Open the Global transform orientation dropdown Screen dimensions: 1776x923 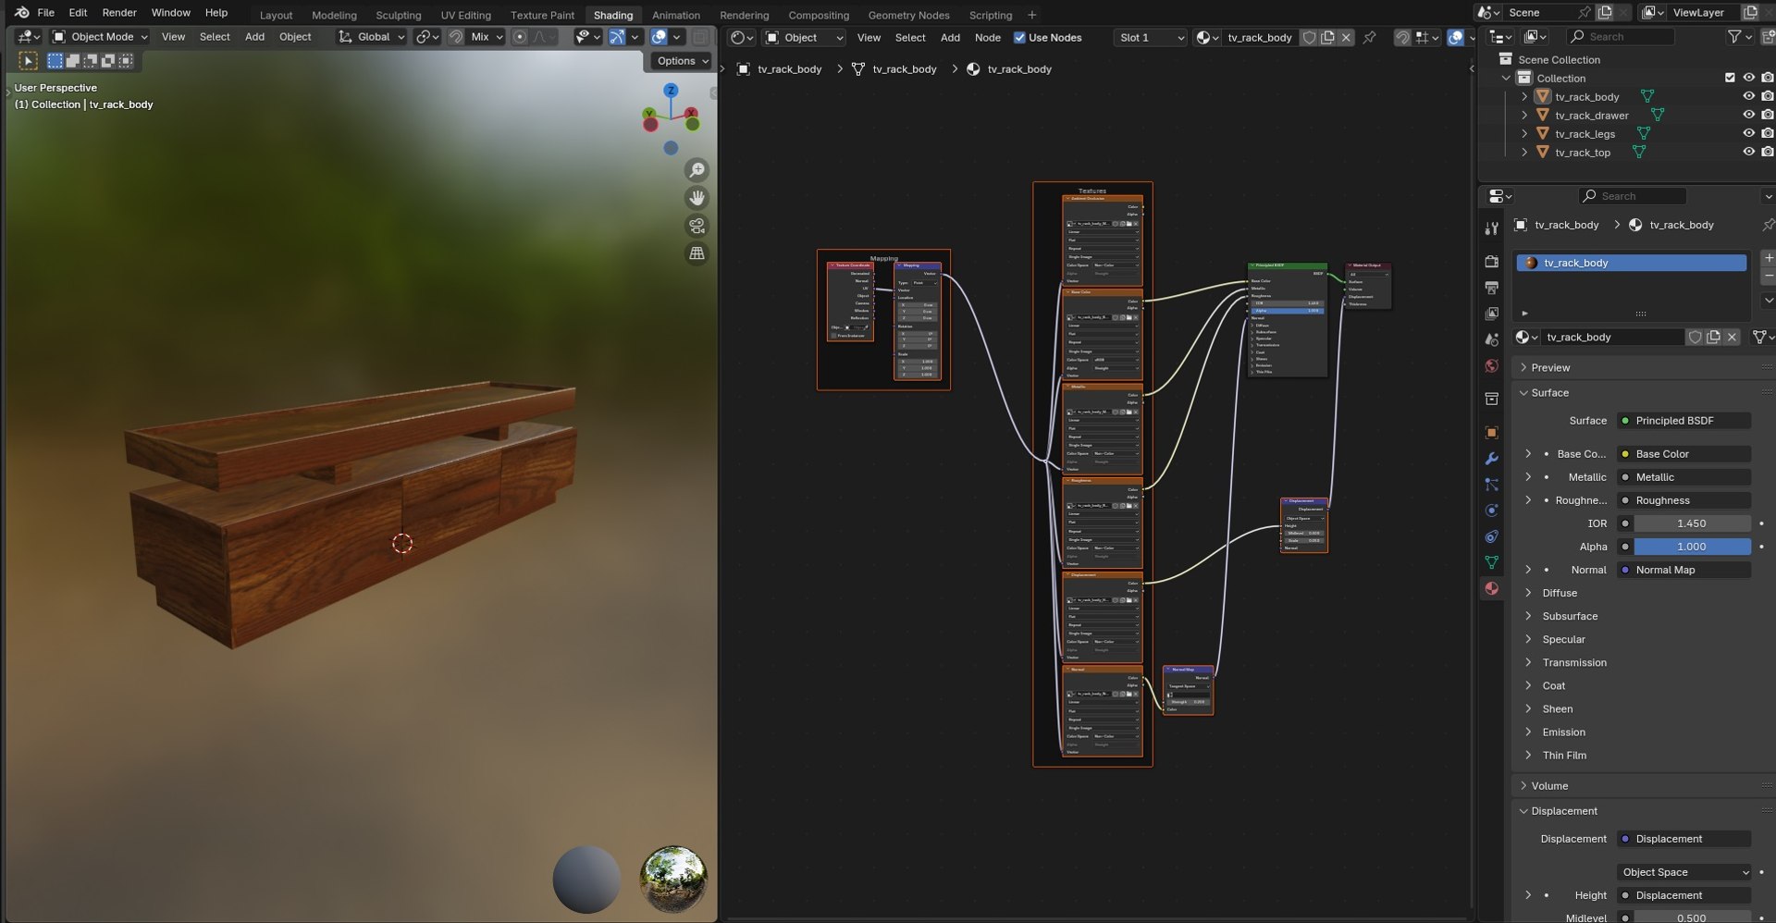pos(371,37)
